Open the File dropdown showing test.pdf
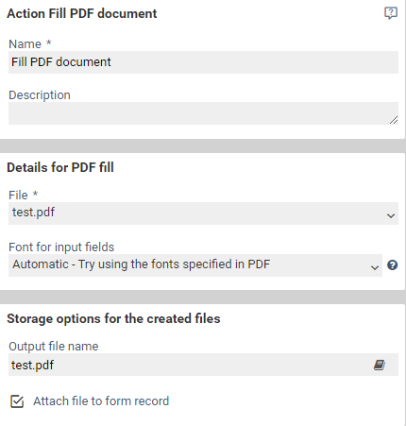 click(x=203, y=213)
